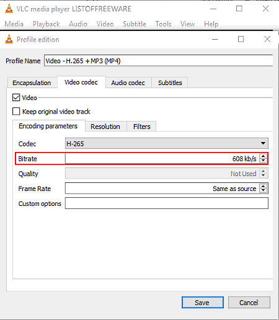Cancel the profile edition
279x320 pixels.
pos(249,303)
